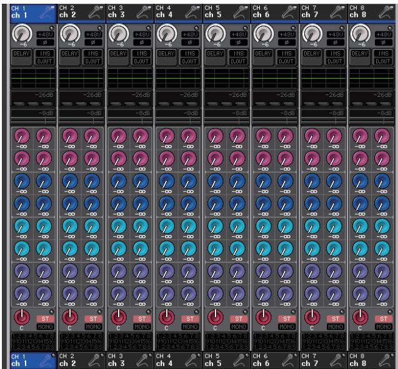Viewport: 398px width, 369px height.
Task: Click the ch 5 microphone icon at top
Action: click(240, 13)
